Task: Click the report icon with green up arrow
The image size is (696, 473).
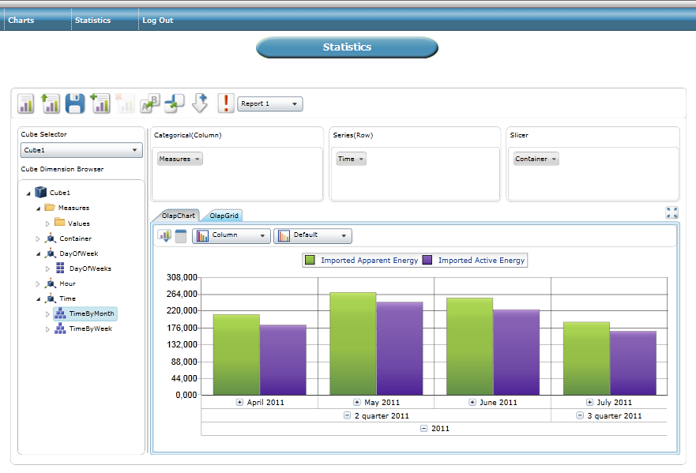Action: pyautogui.click(x=51, y=103)
